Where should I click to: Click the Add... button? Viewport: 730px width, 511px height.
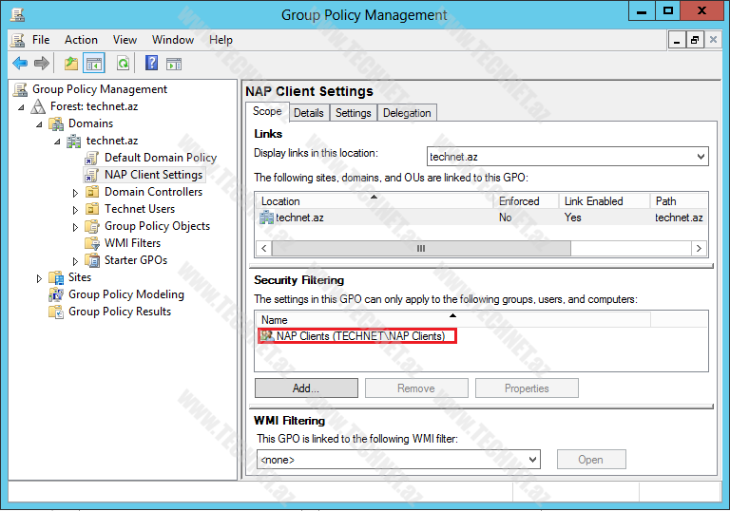(x=306, y=388)
